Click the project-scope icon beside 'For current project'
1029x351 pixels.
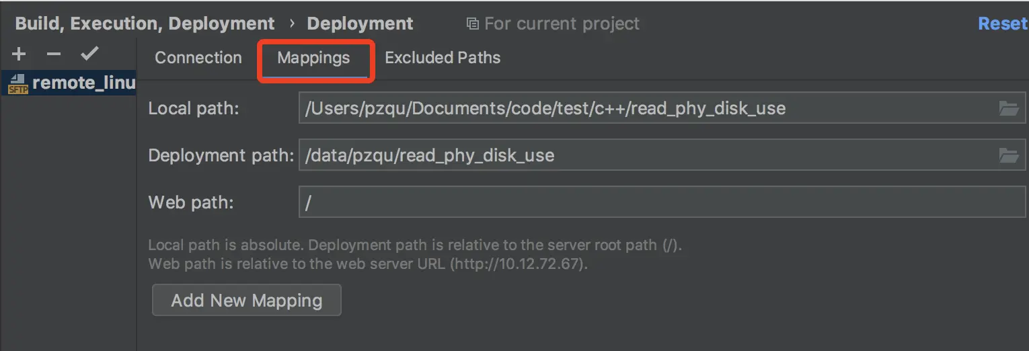[472, 24]
